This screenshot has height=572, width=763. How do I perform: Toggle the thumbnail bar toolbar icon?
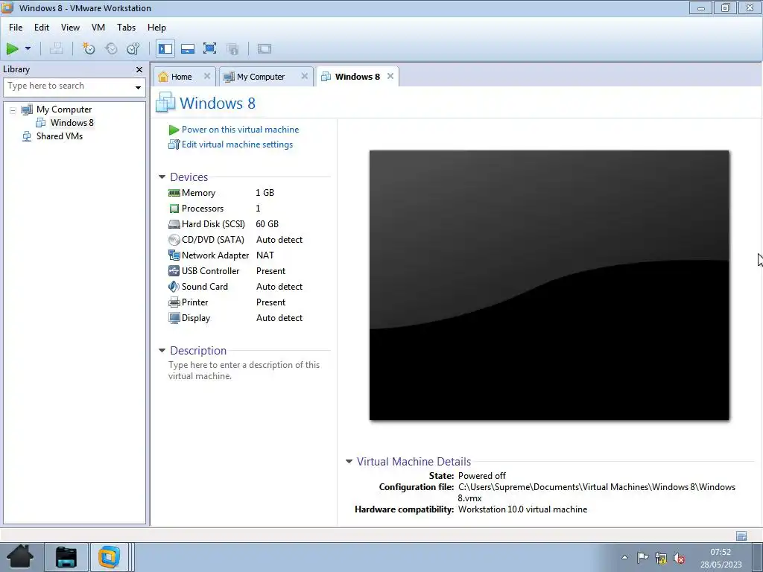pos(188,48)
